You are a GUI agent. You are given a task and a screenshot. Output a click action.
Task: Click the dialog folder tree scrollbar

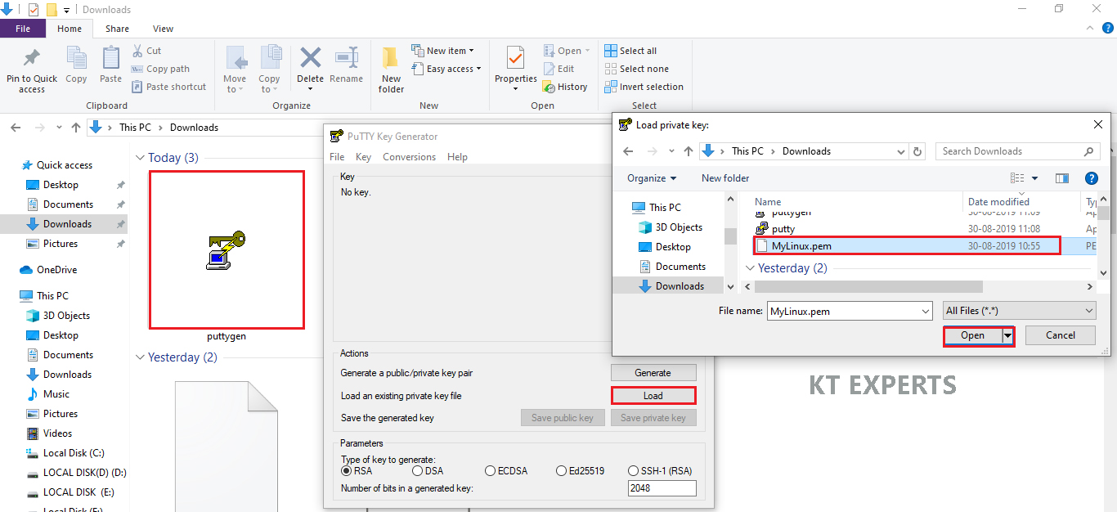[729, 236]
